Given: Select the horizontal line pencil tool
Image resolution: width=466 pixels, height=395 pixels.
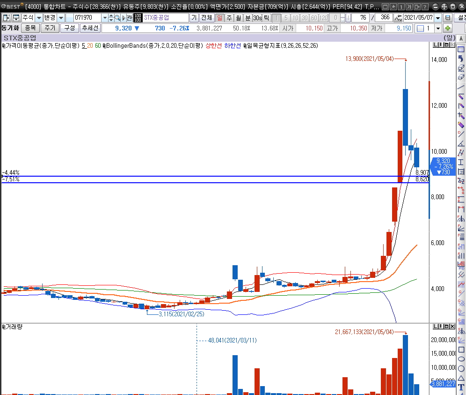Looking at the screenshot, I should [x=461, y=97].
